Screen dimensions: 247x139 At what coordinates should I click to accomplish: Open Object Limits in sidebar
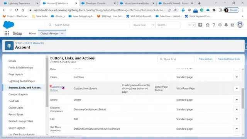(16, 108)
